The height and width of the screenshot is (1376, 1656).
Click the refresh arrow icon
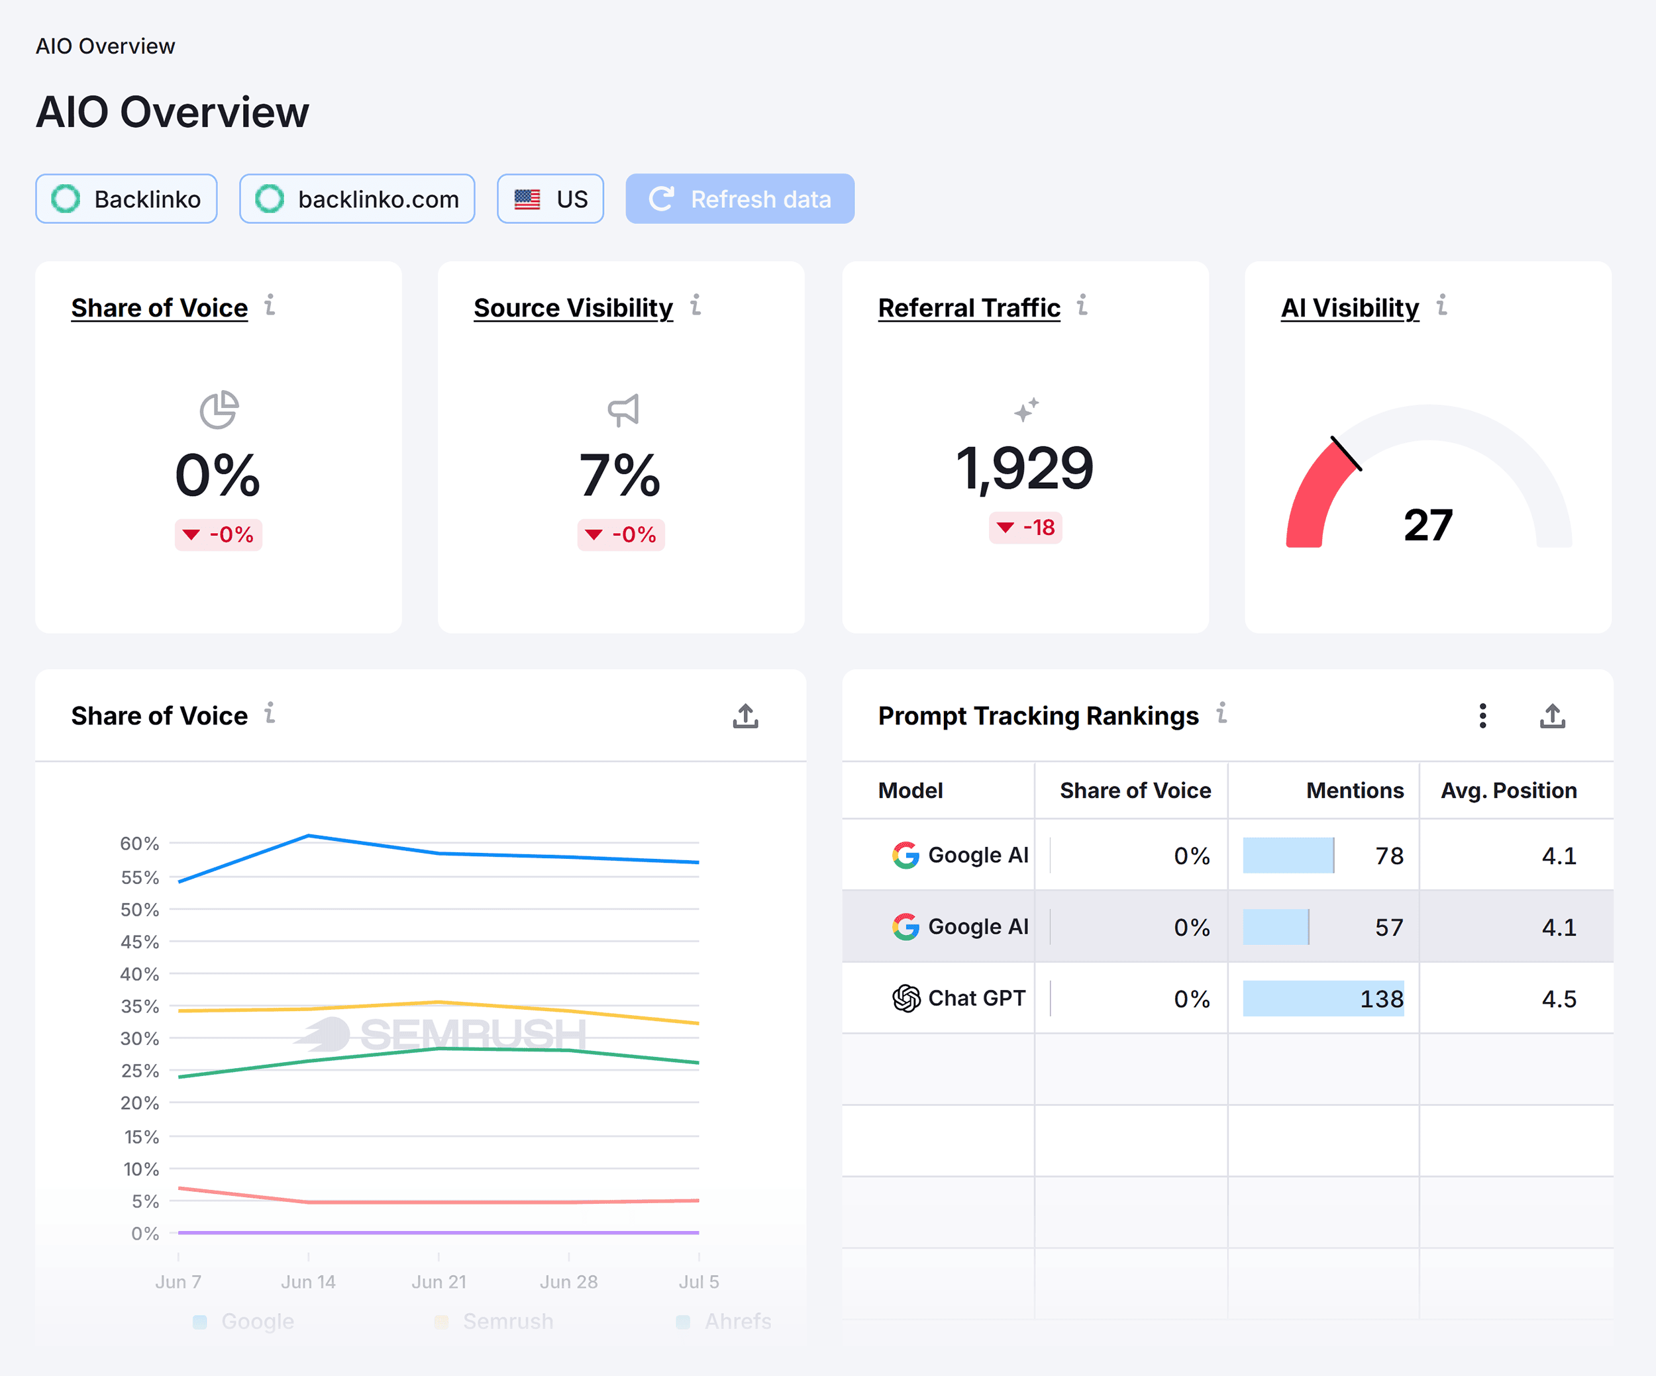coord(661,199)
